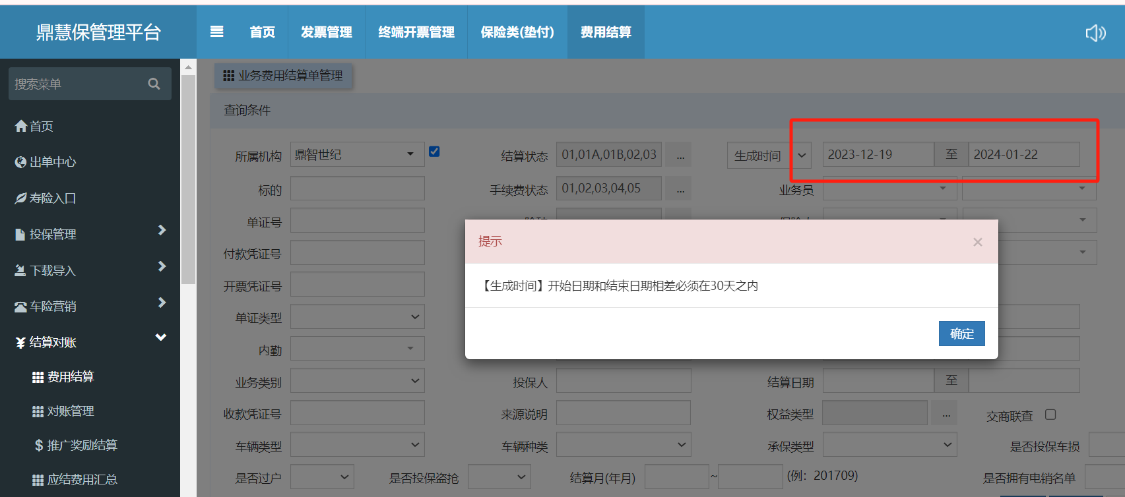
Task: Click the 标的 input field
Action: click(x=357, y=189)
